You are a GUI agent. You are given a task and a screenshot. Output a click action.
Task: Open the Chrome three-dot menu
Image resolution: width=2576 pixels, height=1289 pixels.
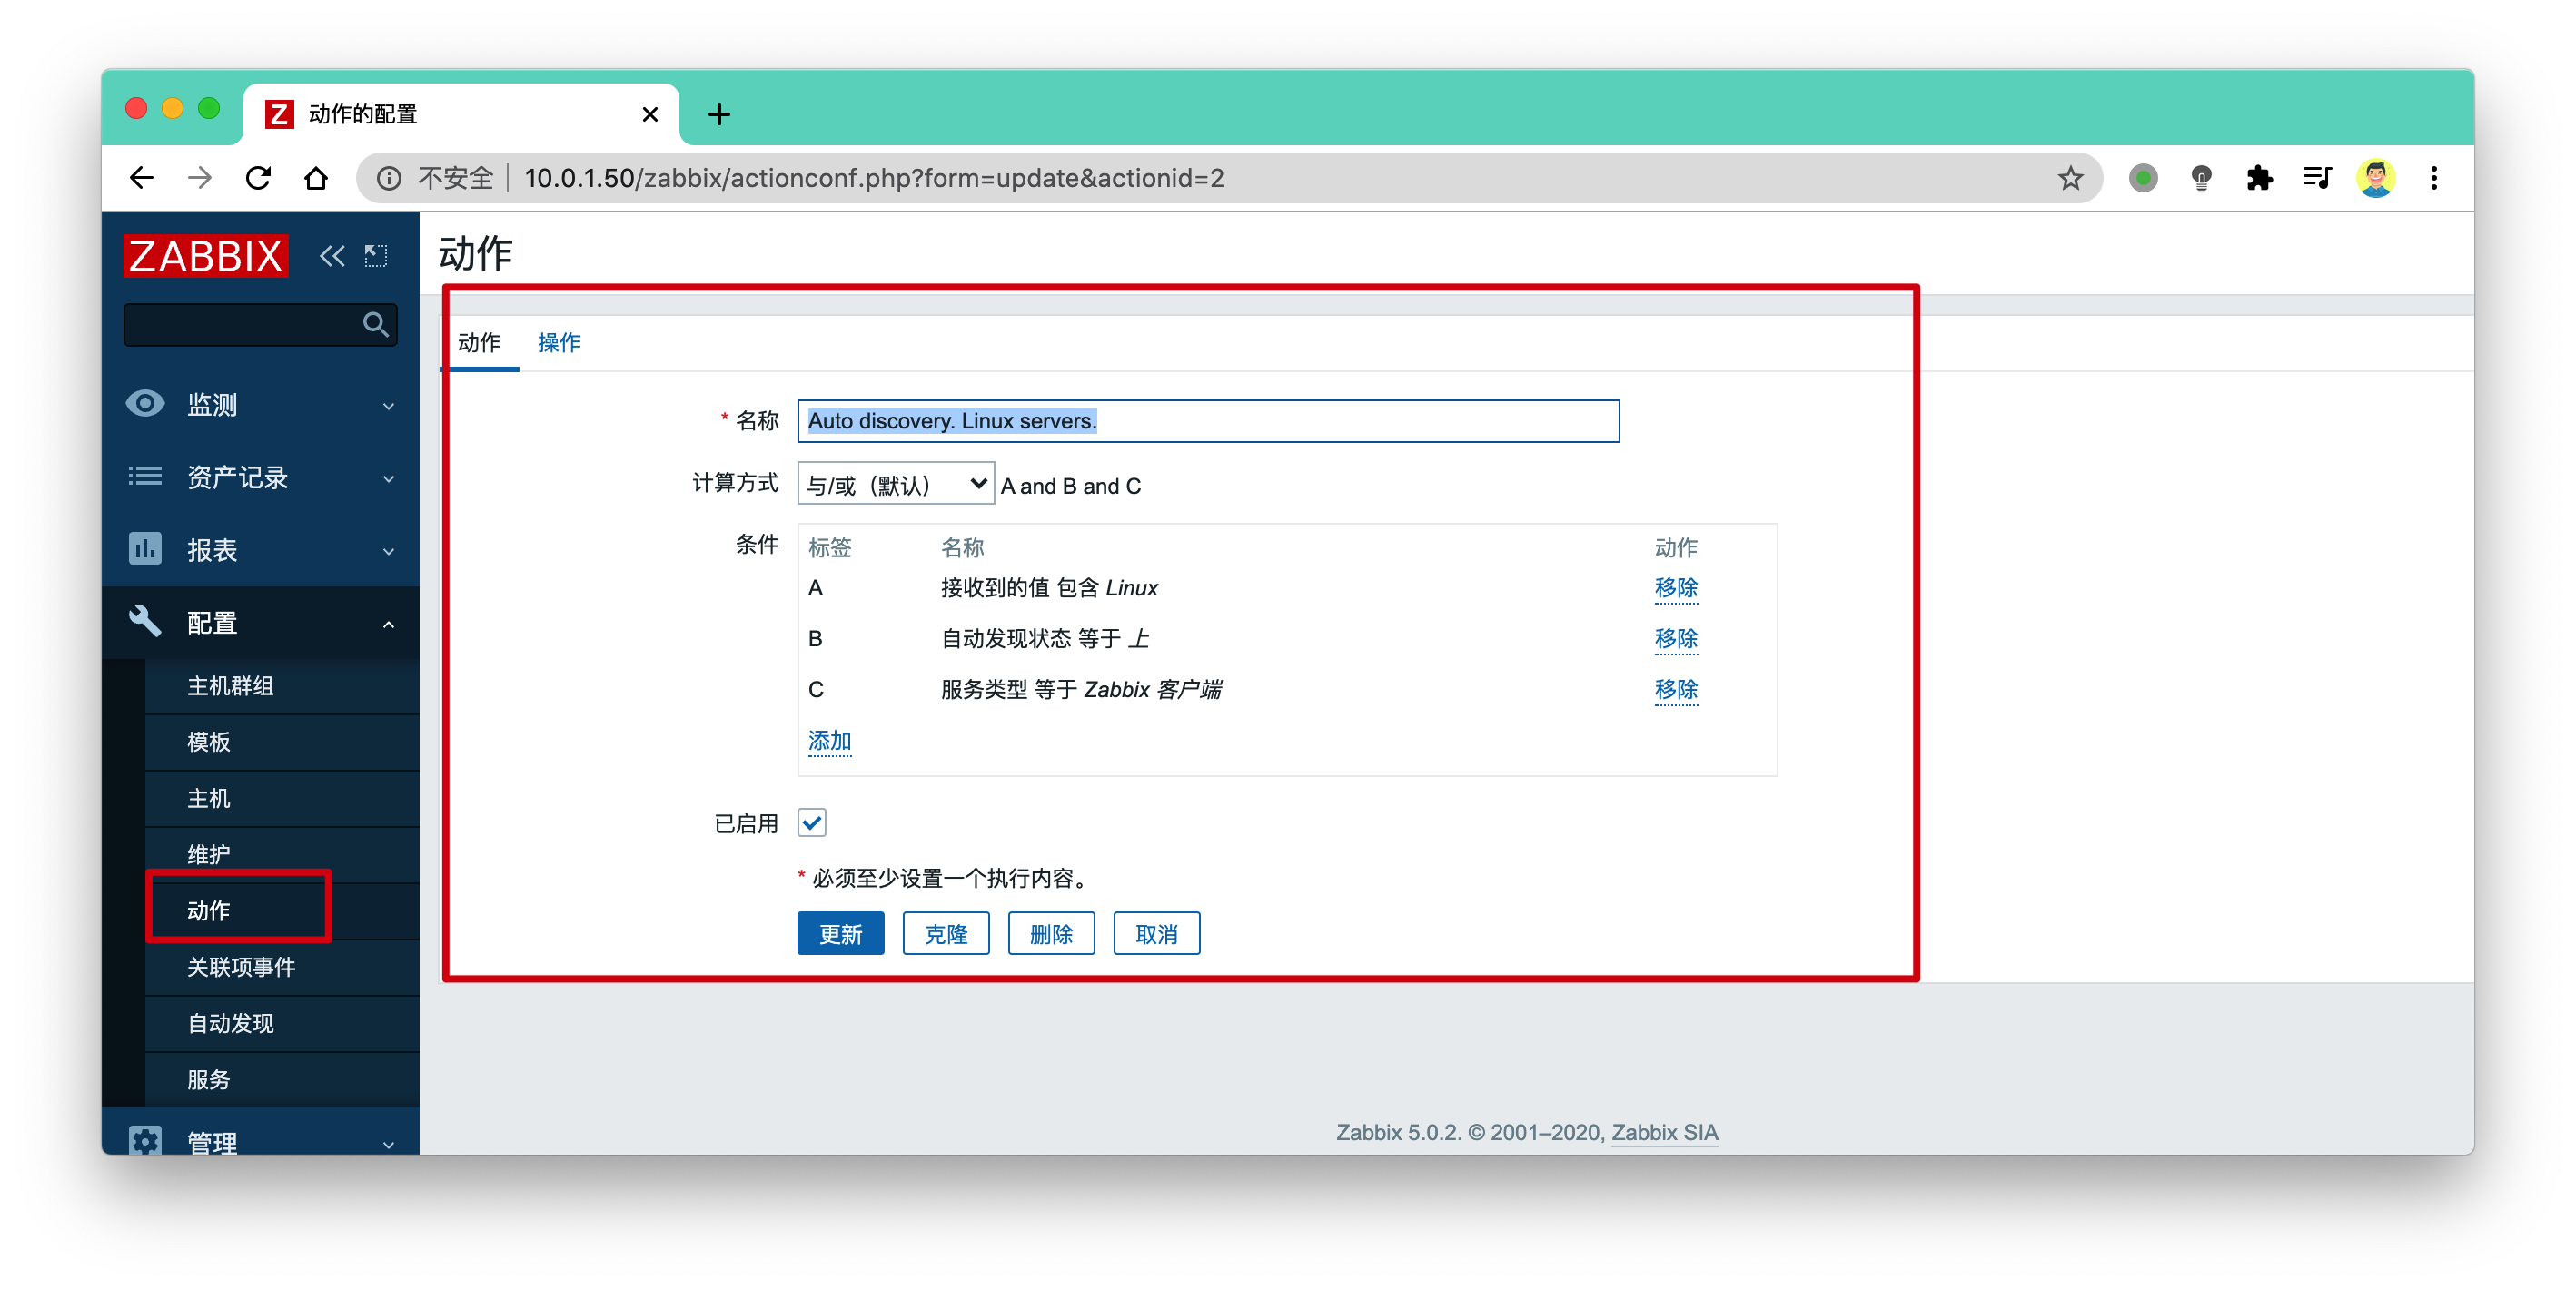pyautogui.click(x=2434, y=178)
